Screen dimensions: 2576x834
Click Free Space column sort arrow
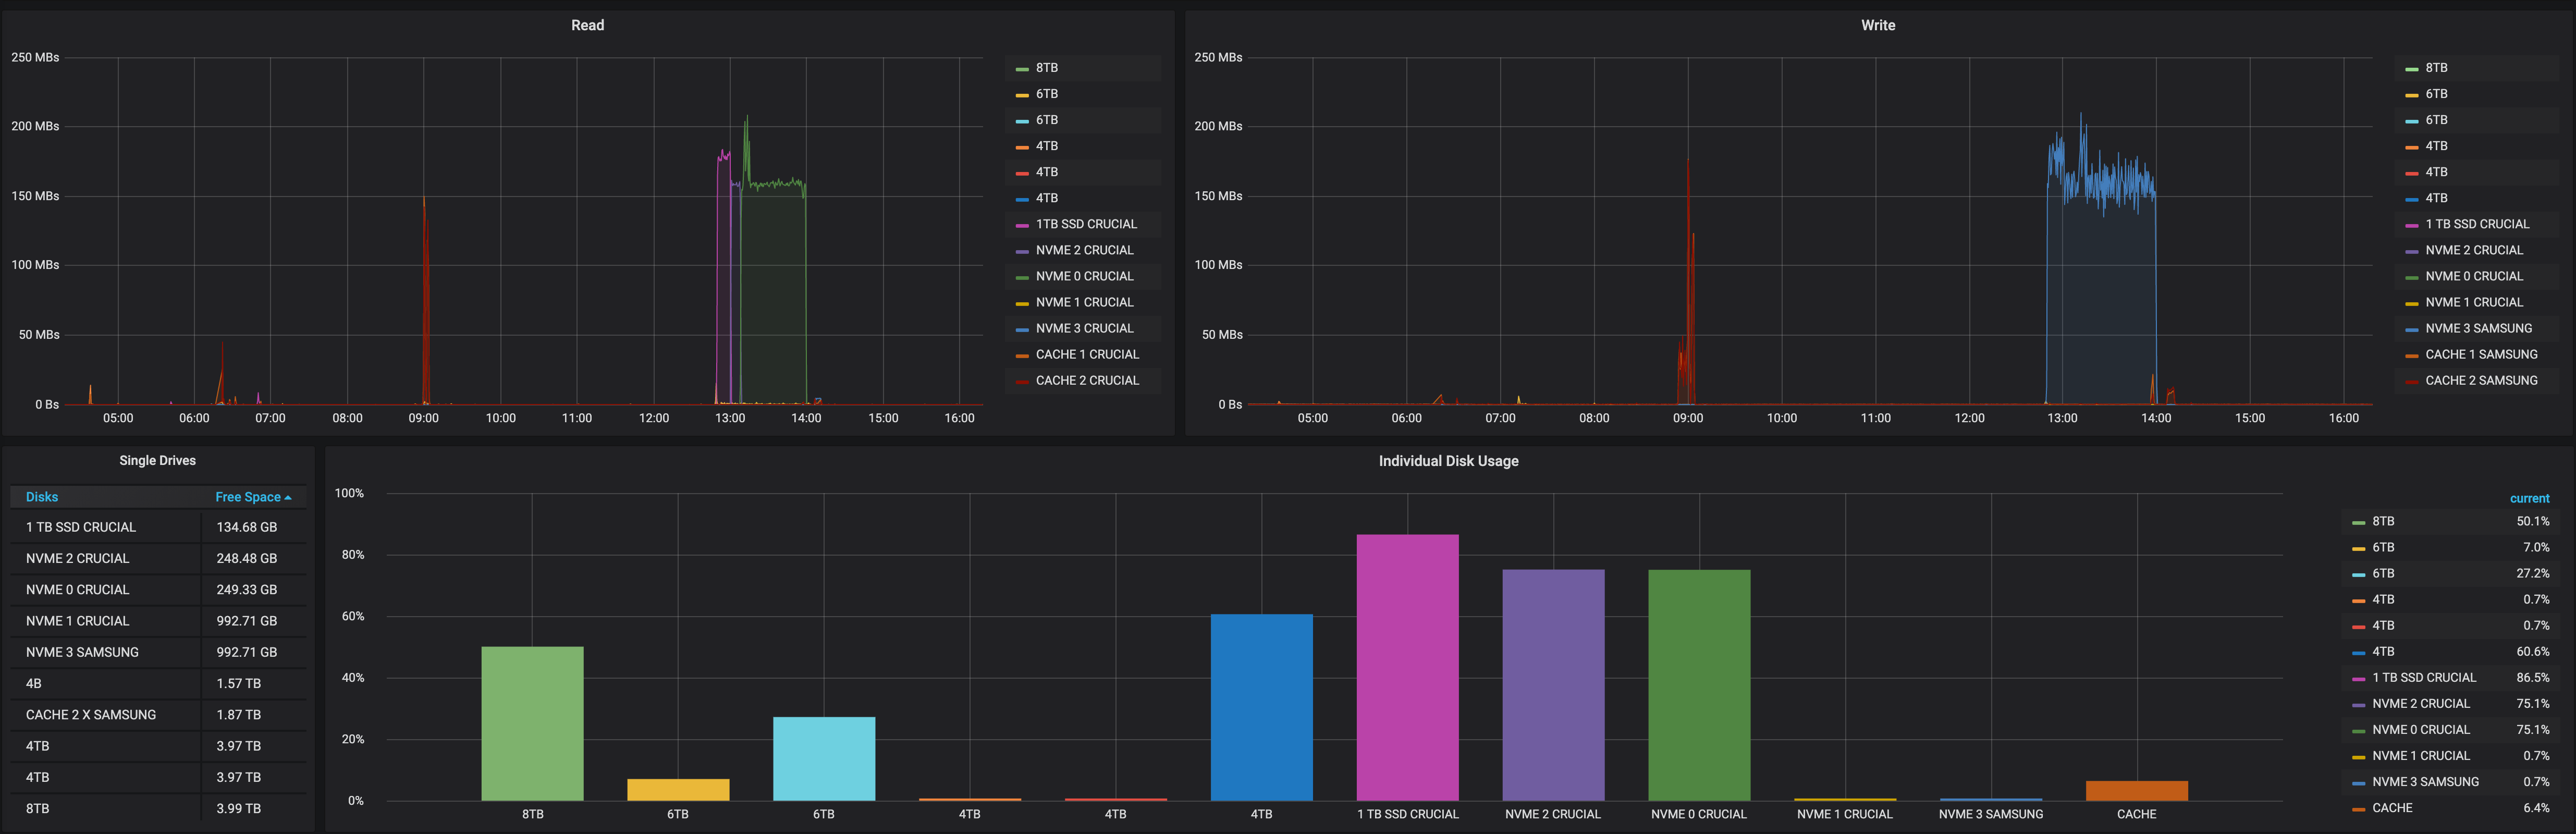point(288,498)
